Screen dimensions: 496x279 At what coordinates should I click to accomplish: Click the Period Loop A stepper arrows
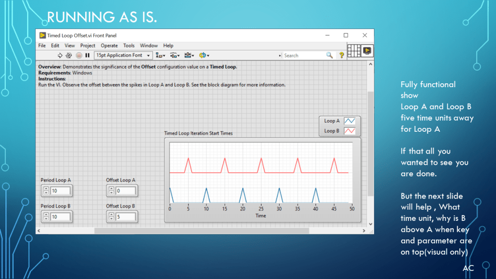coord(46,191)
